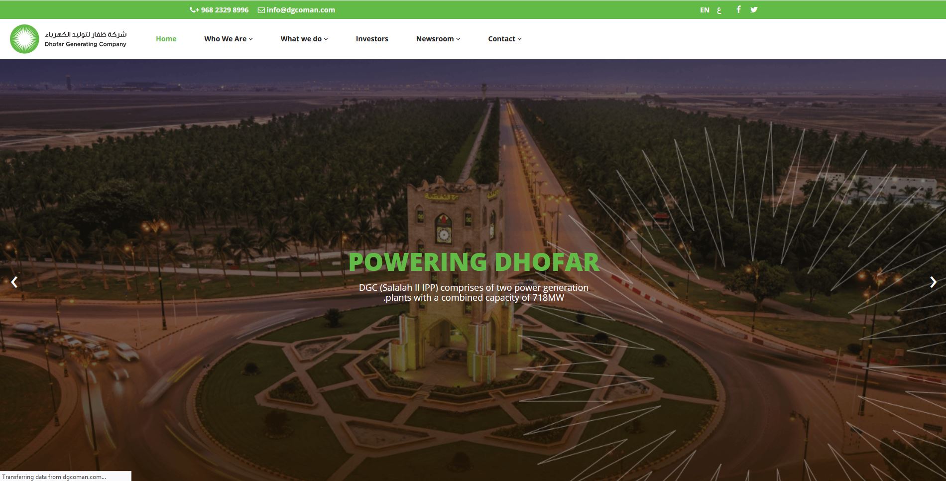Image resolution: width=946 pixels, height=481 pixels.
Task: Call phone number +968 2329 8996
Action: pos(219,10)
